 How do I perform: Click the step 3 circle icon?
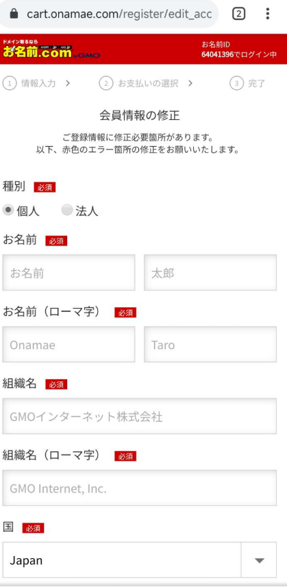[236, 83]
